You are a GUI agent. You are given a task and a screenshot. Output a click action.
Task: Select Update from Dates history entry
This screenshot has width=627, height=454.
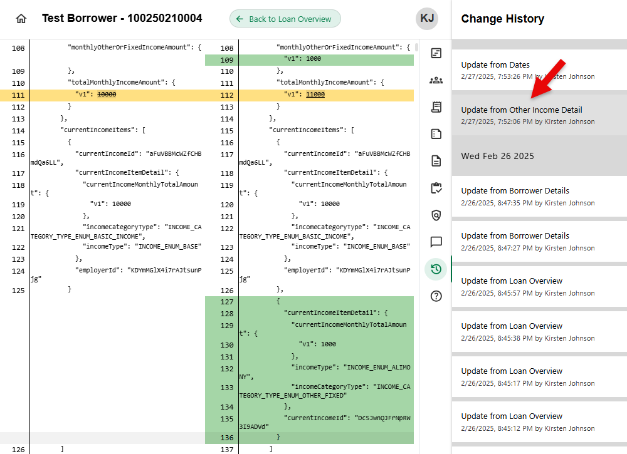[x=539, y=70]
